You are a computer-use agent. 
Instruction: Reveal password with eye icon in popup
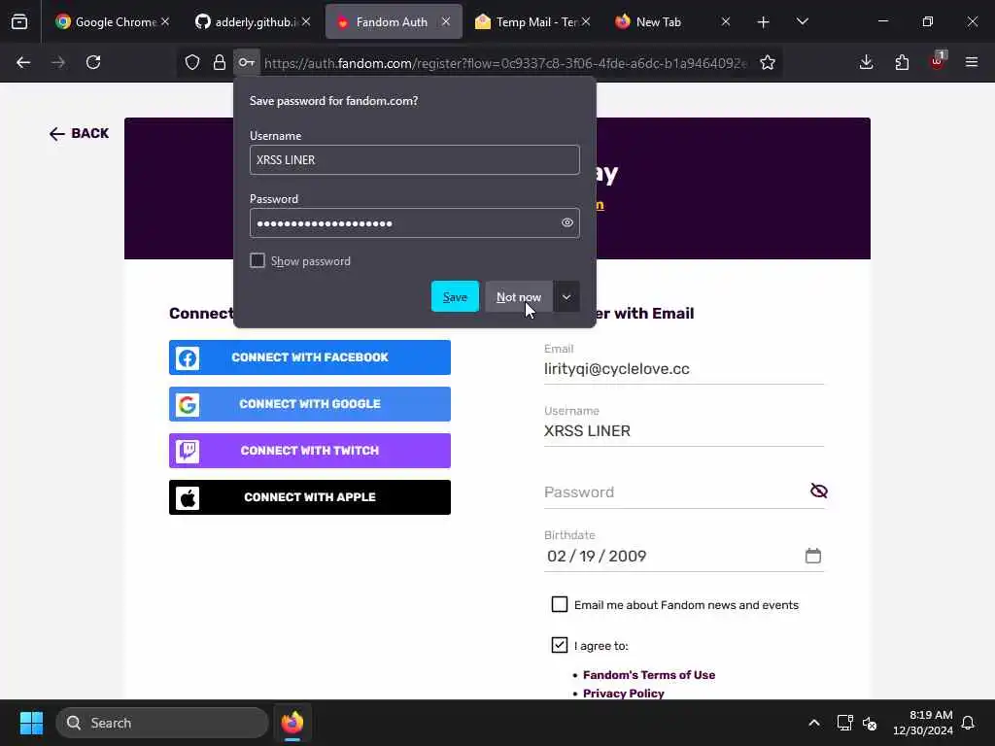pos(567,222)
